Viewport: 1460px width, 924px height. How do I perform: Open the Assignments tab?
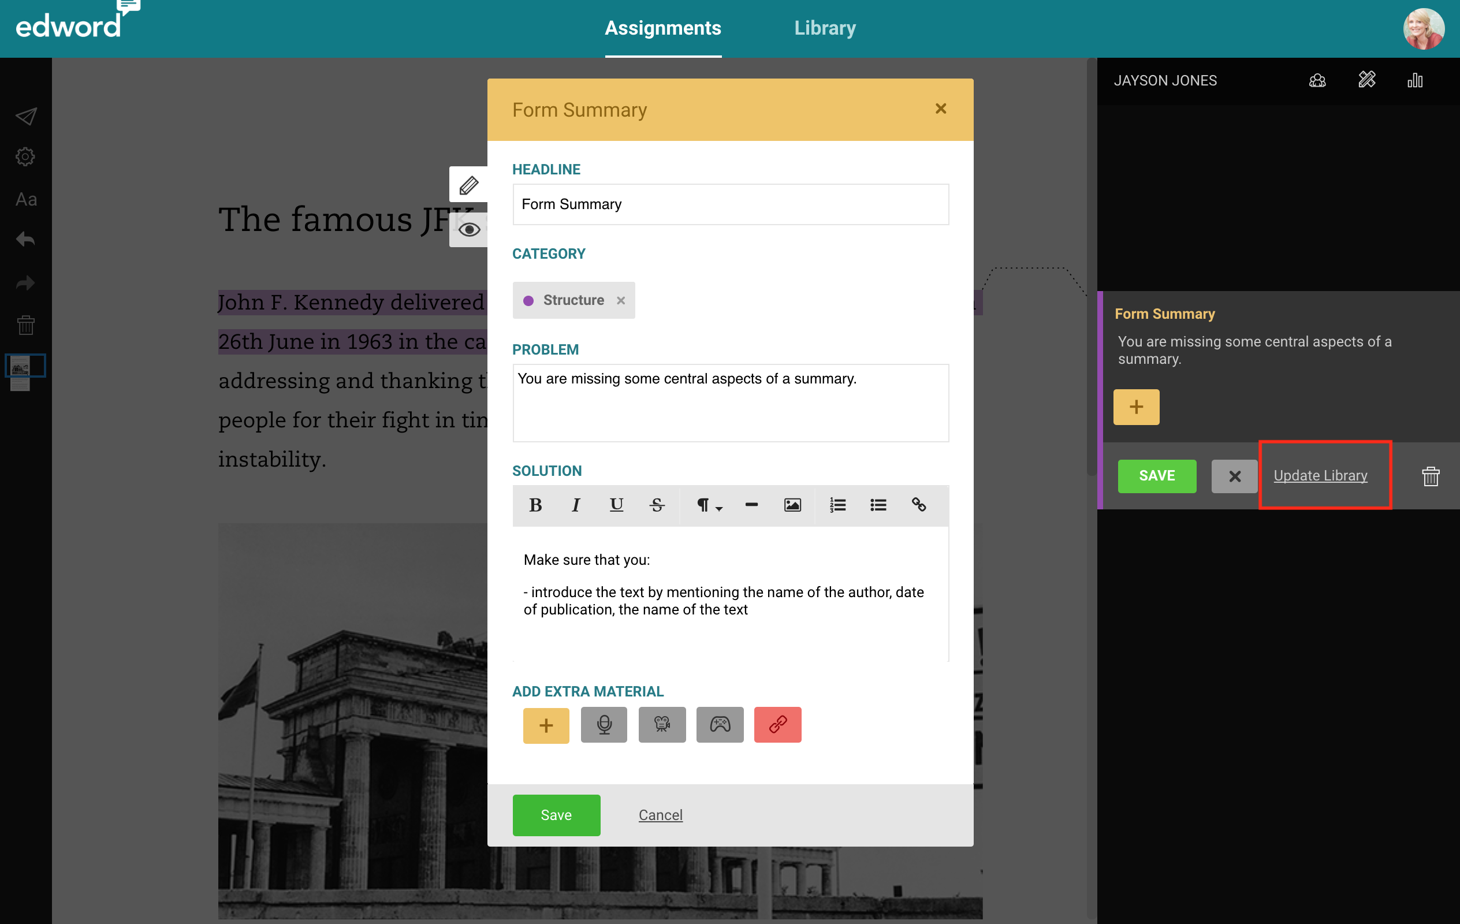pos(662,28)
